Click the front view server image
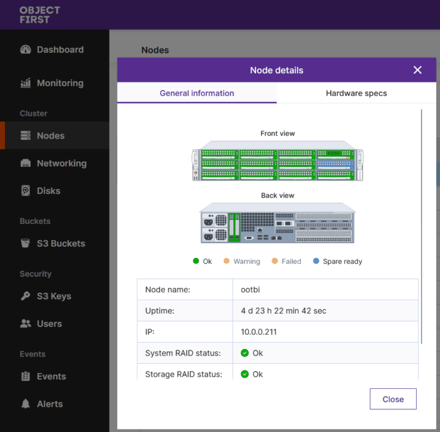 [x=278, y=161]
